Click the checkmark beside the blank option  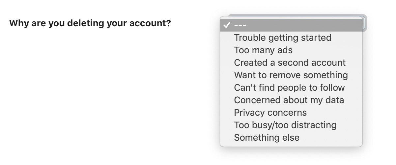[x=226, y=25]
